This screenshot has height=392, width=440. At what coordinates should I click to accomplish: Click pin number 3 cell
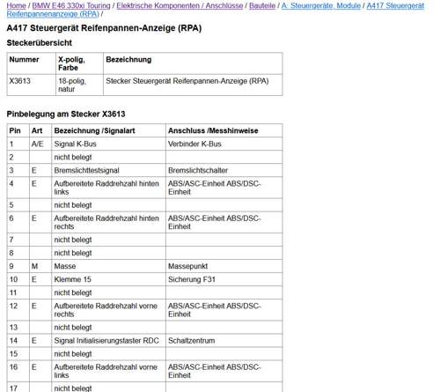18,170
